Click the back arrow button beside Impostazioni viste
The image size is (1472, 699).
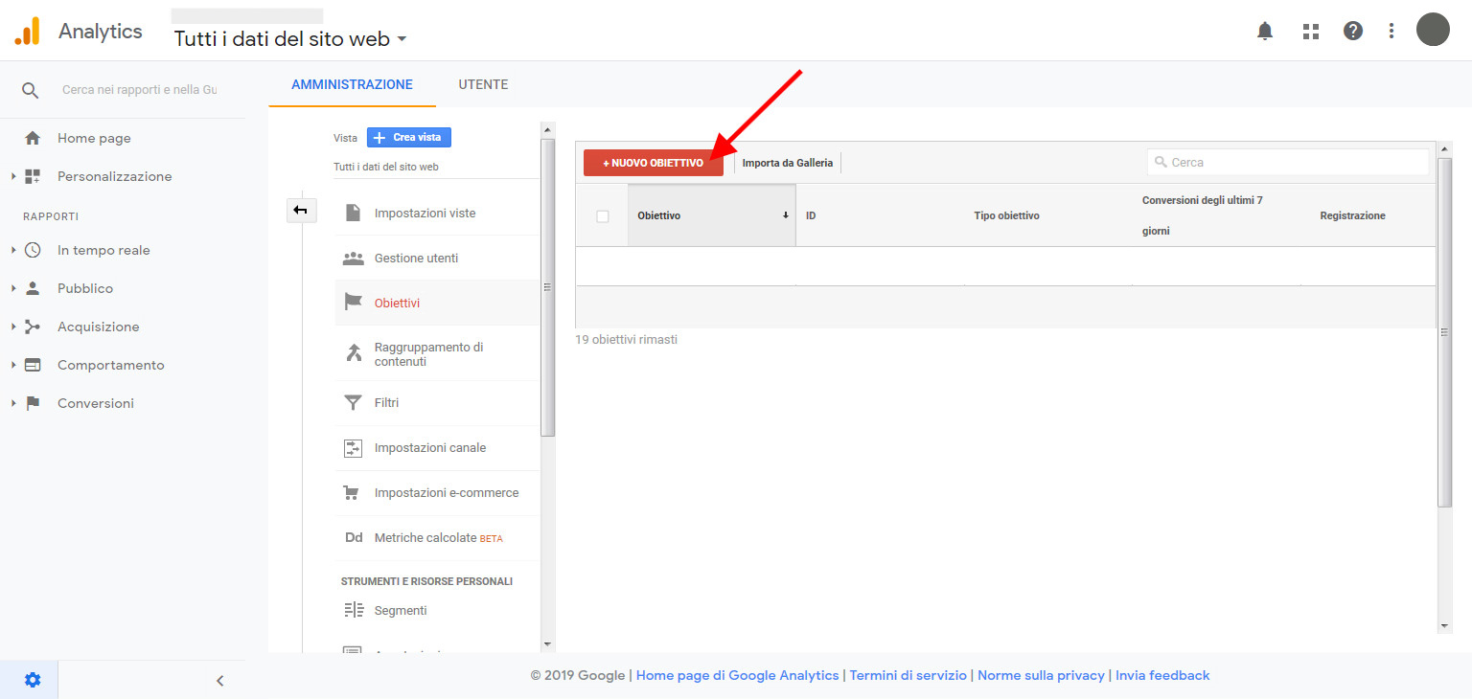(301, 210)
